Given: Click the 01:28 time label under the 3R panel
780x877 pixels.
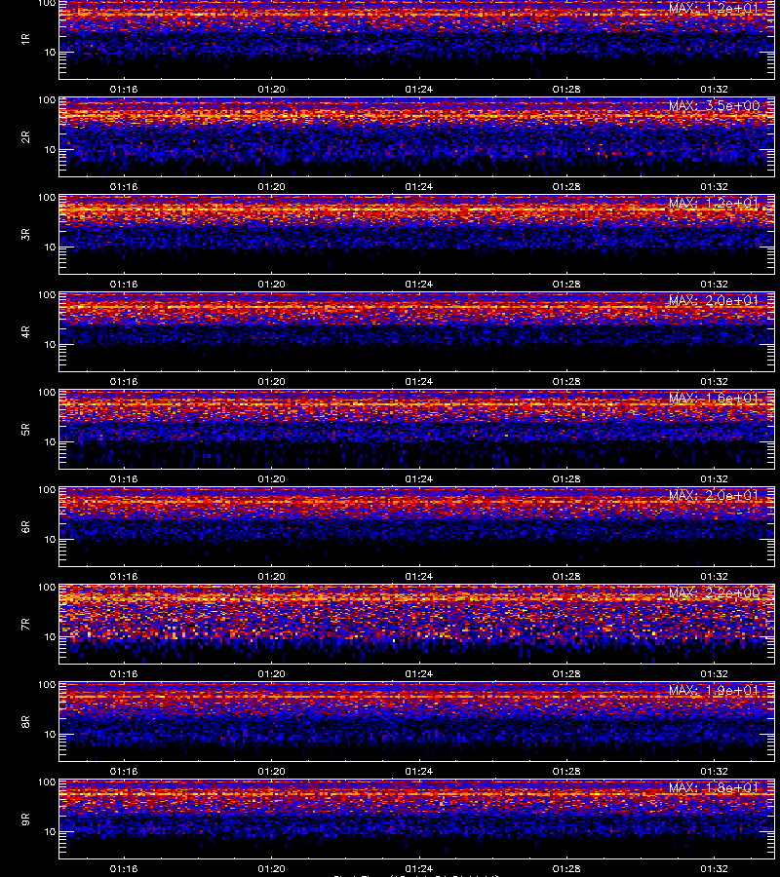Looking at the screenshot, I should [x=566, y=285].
